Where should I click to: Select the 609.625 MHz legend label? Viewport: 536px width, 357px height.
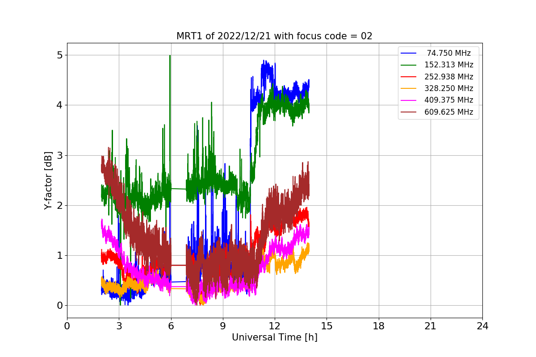click(x=449, y=112)
